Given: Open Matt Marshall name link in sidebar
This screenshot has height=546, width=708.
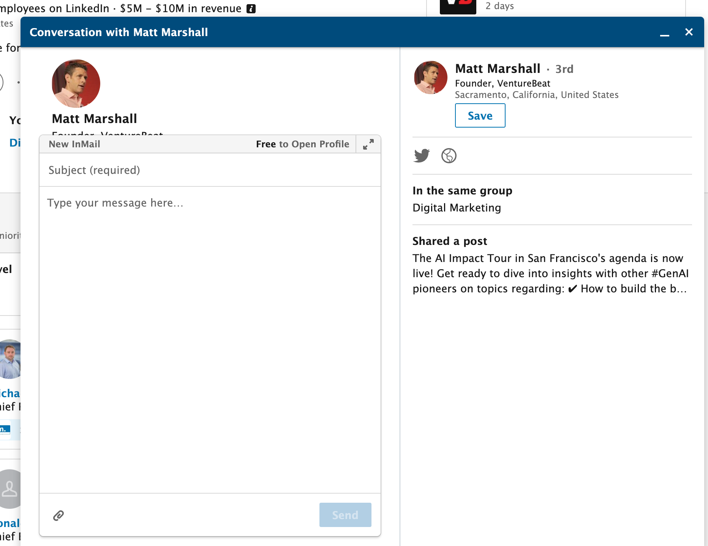Looking at the screenshot, I should [498, 69].
